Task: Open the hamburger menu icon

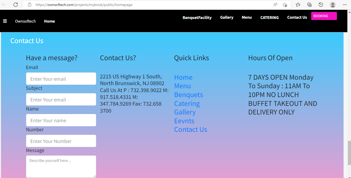Action: pyautogui.click(x=5, y=21)
